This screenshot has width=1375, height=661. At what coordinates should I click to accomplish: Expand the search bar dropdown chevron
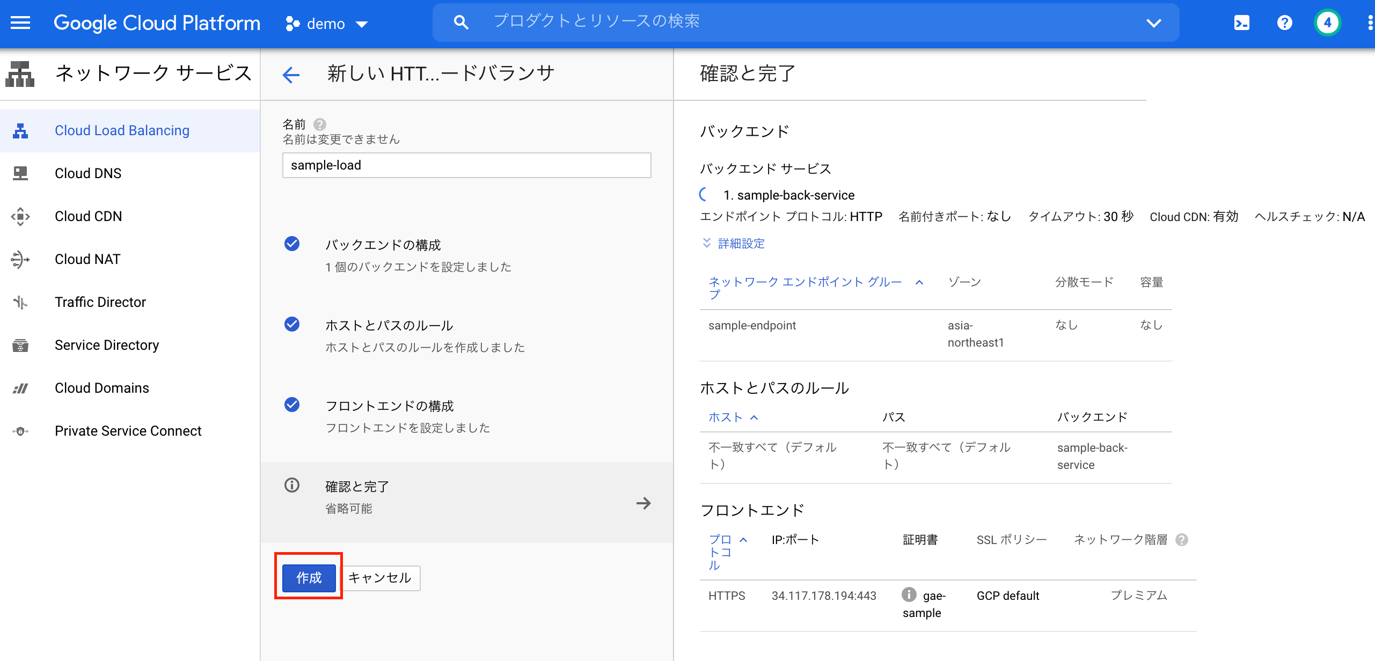(x=1153, y=23)
